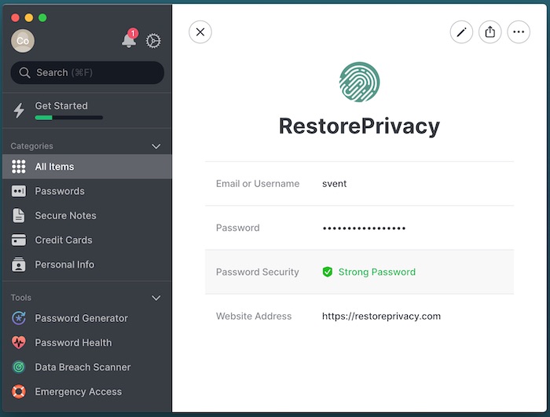
Task: Open Credit Cards category
Action: point(86,240)
